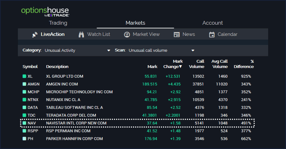Viewport: 286px width, 149px height.
Task: Select the Parker Hannifin Corp row
Action: coord(74,138)
